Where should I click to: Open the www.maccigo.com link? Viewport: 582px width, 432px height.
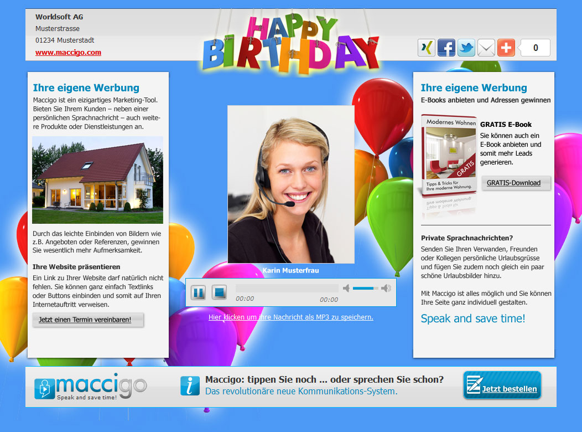coord(68,53)
